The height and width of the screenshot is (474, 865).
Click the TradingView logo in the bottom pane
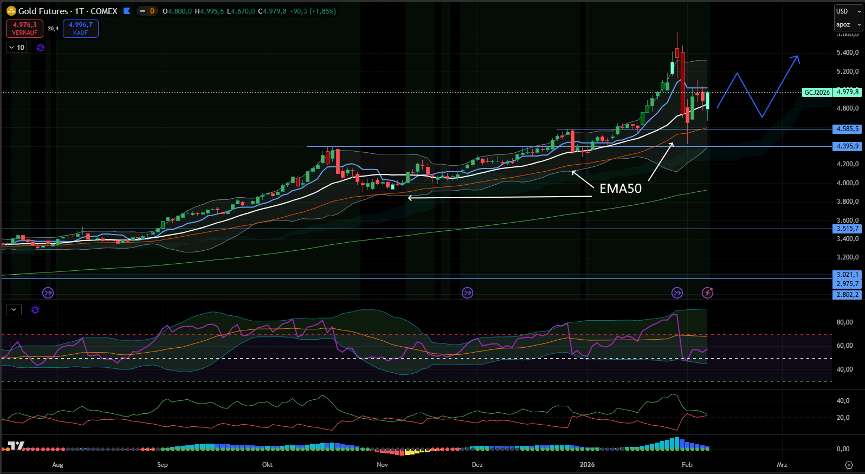16,446
